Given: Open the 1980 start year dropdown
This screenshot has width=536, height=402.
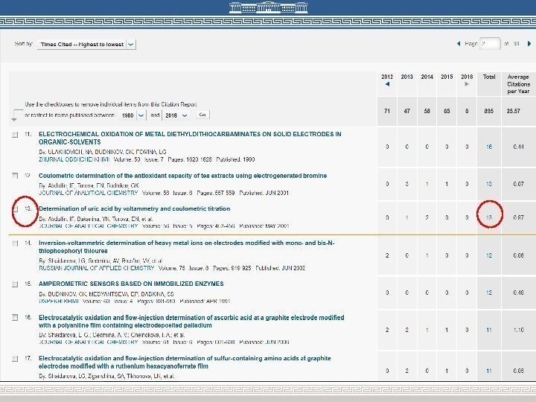Looking at the screenshot, I should pos(133,115).
